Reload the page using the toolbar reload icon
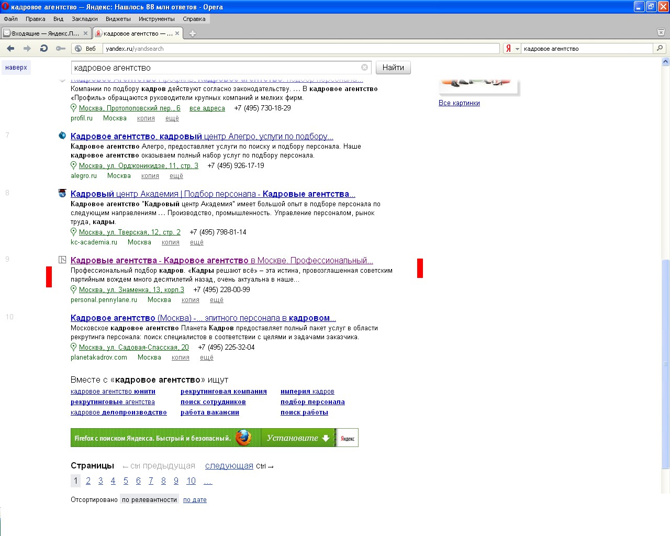Viewport: 670px width, 536px height. (44, 48)
